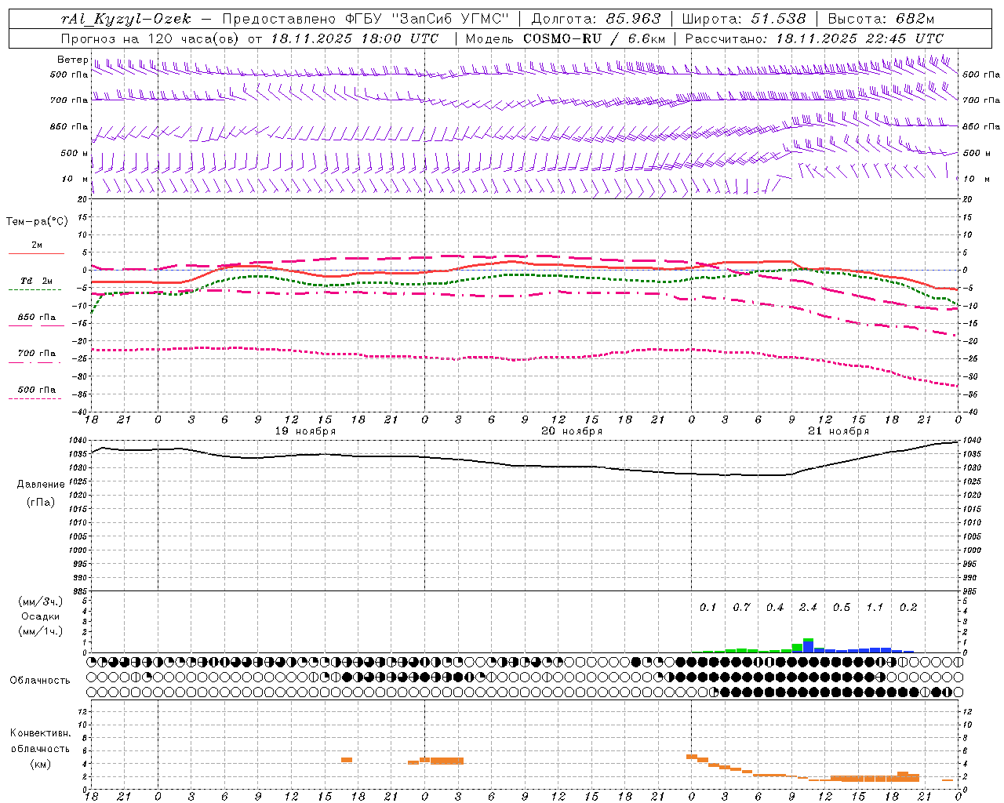Click the '1.1' three-hour precipitation value
Image resolution: width=1004 pixels, height=803 pixels.
[x=875, y=608]
